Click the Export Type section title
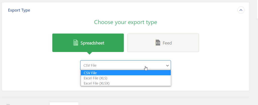The image size is (258, 105). (19, 10)
